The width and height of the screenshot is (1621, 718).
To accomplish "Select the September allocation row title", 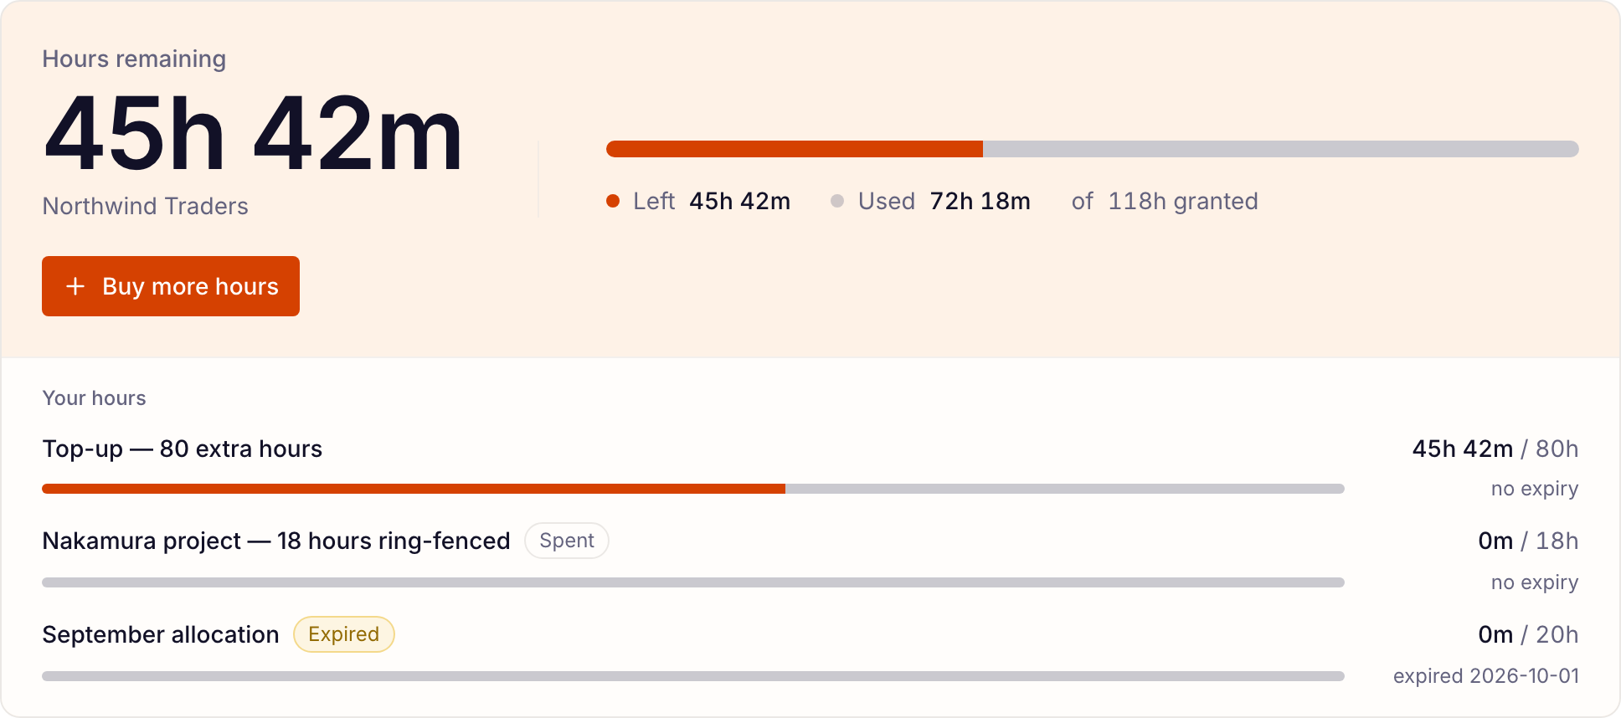I will 161,635.
